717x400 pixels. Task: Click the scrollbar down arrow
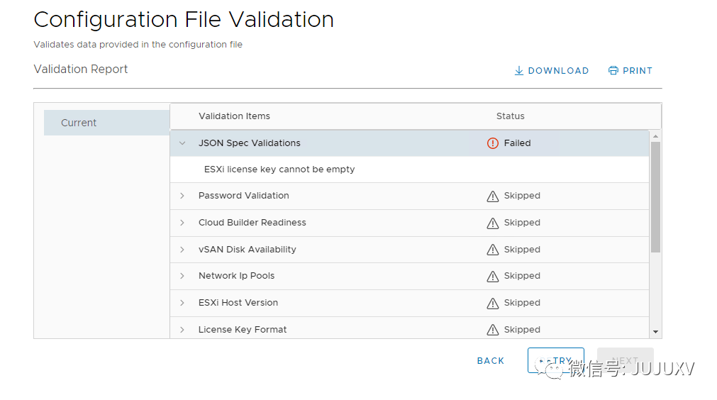coord(655,331)
